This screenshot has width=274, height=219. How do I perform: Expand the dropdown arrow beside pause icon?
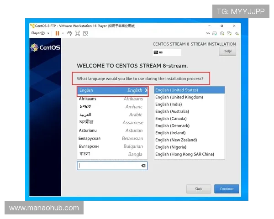(x=63, y=33)
